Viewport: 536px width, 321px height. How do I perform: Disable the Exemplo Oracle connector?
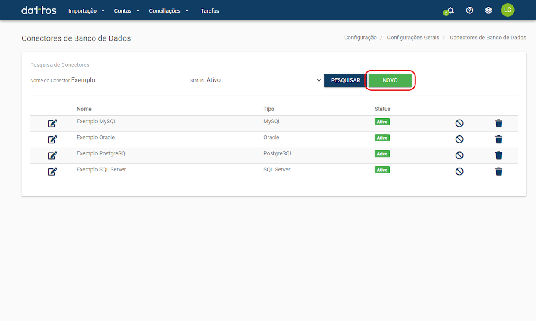459,139
